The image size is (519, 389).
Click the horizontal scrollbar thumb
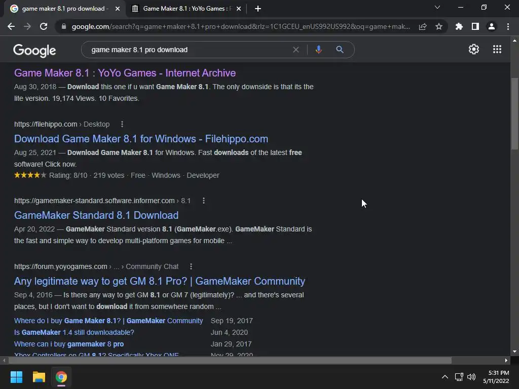(230, 360)
